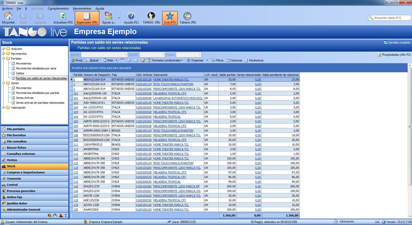The image size is (412, 225).
Task: Expand the Movimientos tree folder
Action: (4, 54)
